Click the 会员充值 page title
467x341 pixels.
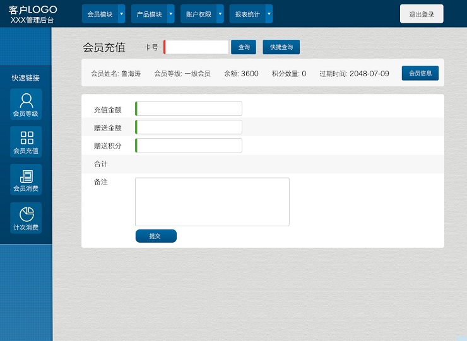(104, 47)
